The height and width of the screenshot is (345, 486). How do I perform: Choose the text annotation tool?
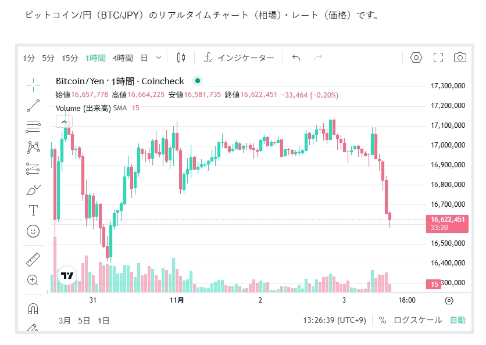33,210
